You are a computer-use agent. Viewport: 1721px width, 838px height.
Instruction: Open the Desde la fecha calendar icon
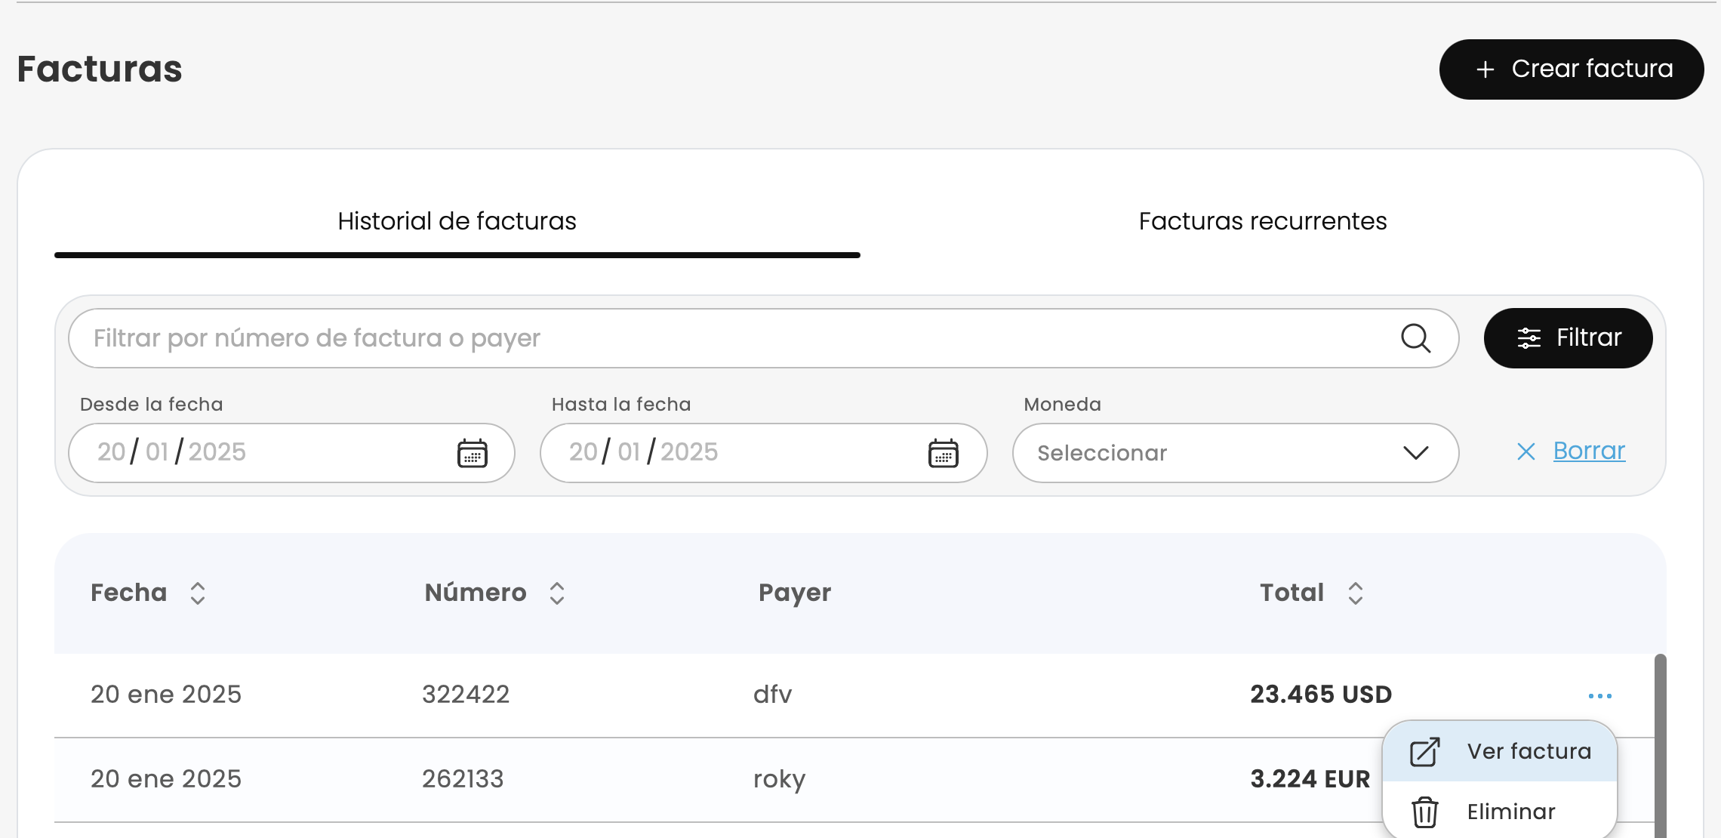[473, 453]
